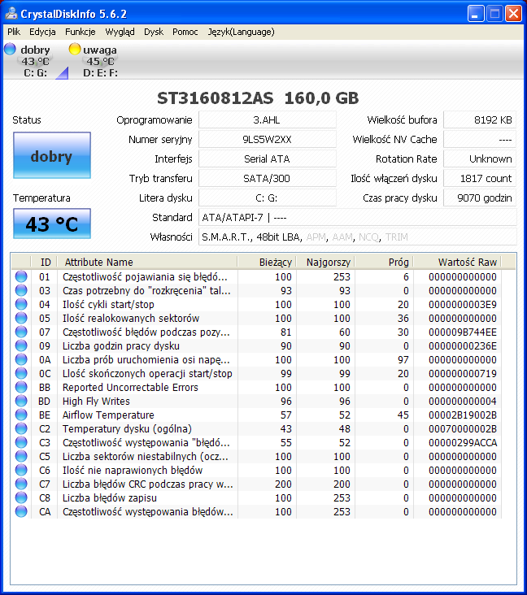Click the blue status orb for the dobry disk
This screenshot has height=595, width=527.
click(11, 49)
